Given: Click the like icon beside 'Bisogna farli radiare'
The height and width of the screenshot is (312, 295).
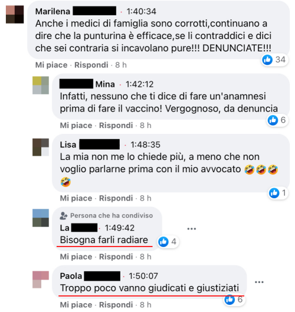Looking at the screenshot, I should click(163, 242).
